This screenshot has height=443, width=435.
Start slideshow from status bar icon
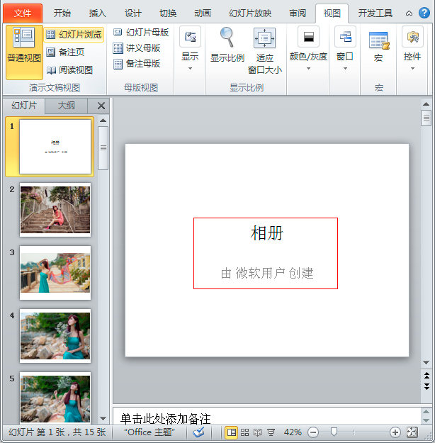click(x=271, y=432)
